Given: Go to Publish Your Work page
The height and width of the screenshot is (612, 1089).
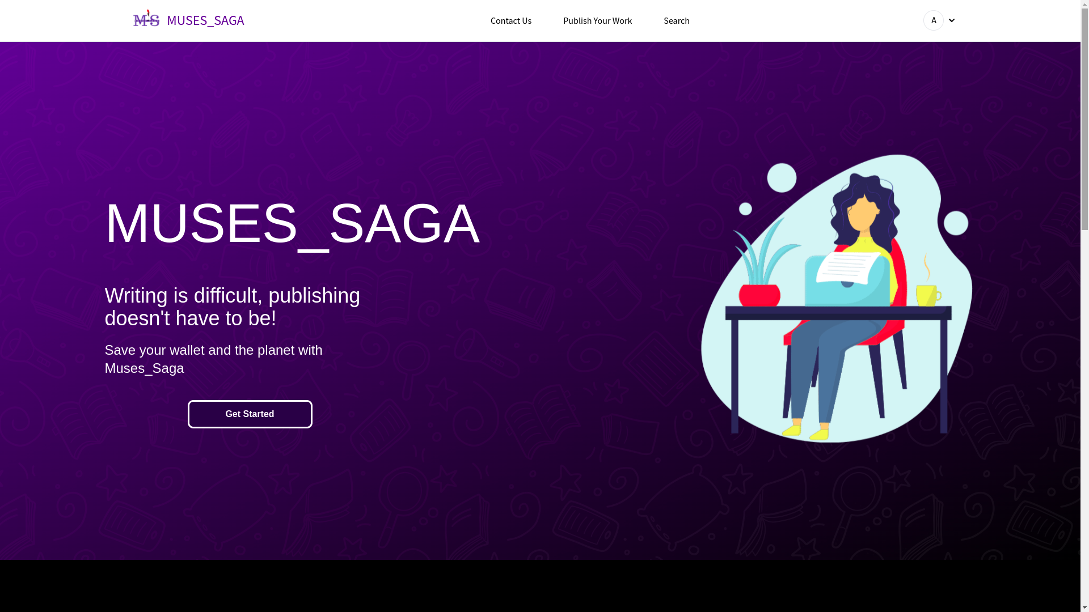Looking at the screenshot, I should (597, 20).
